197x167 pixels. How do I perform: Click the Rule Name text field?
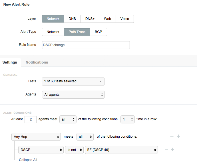(x=86, y=45)
